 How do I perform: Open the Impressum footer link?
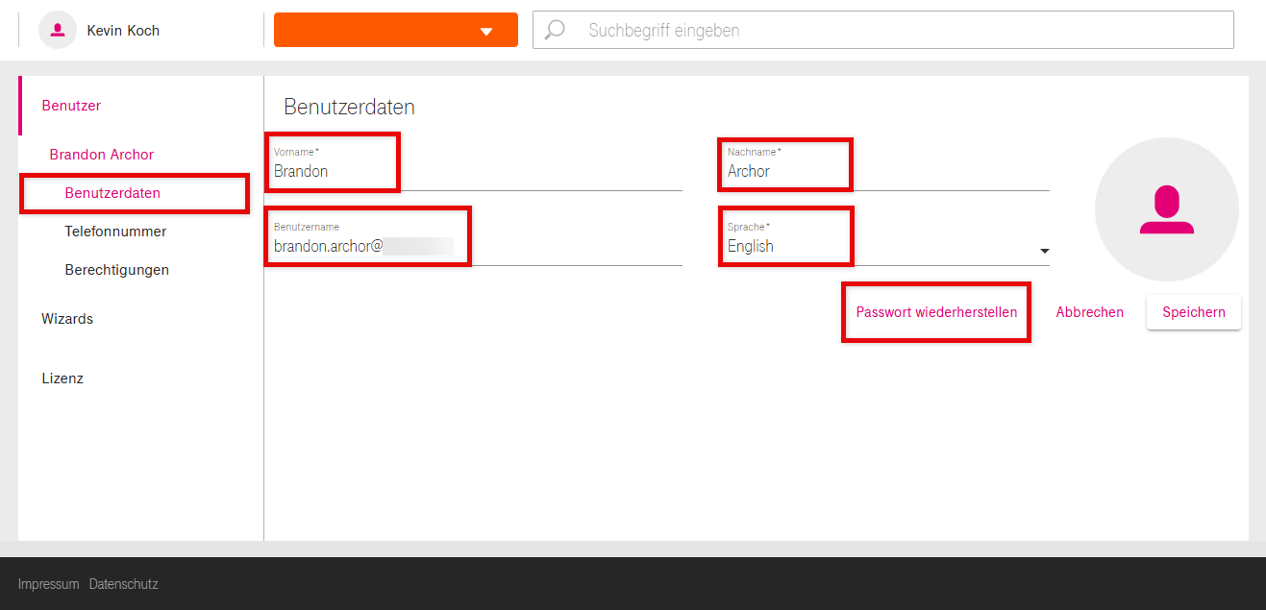tap(48, 584)
